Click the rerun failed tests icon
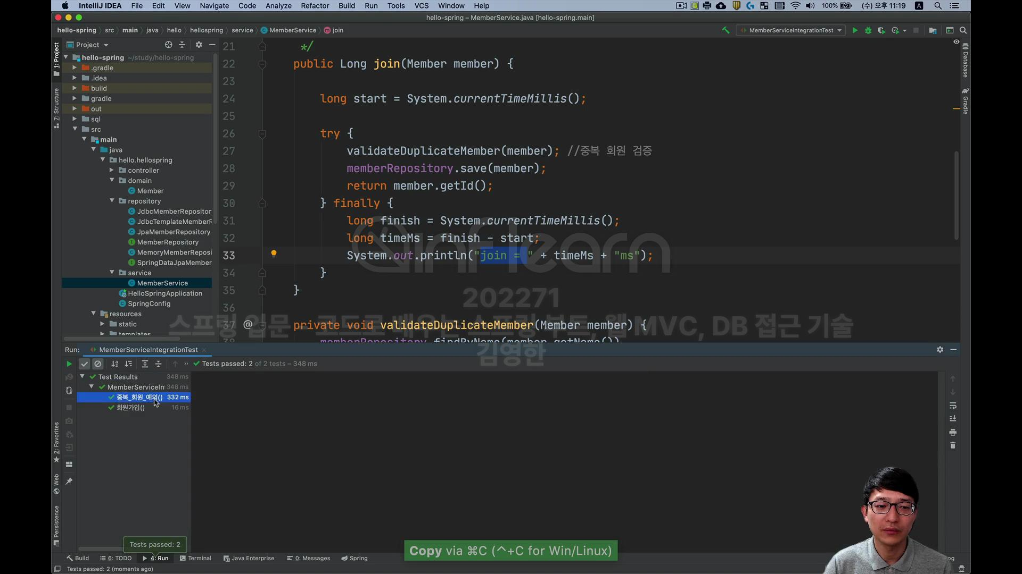 coord(69,377)
